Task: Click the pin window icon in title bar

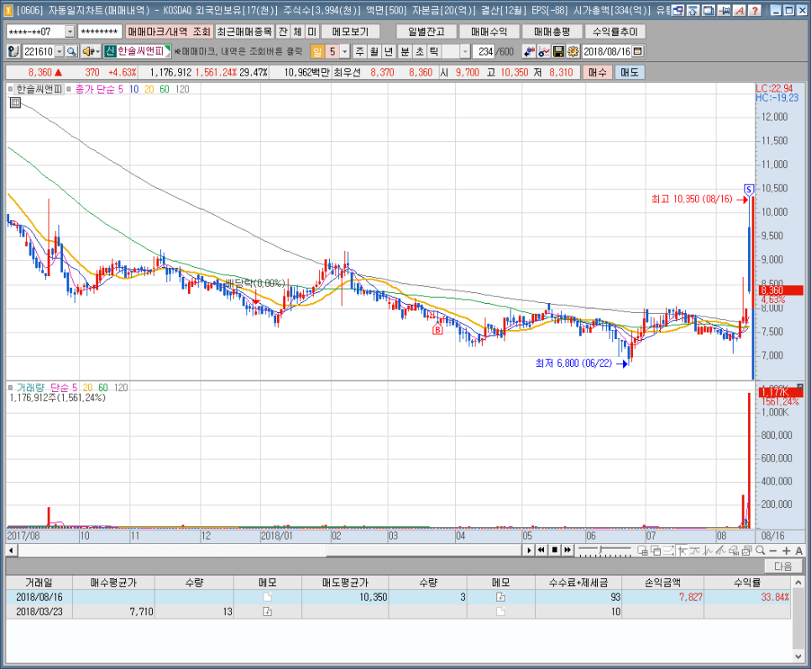Action: [724, 10]
